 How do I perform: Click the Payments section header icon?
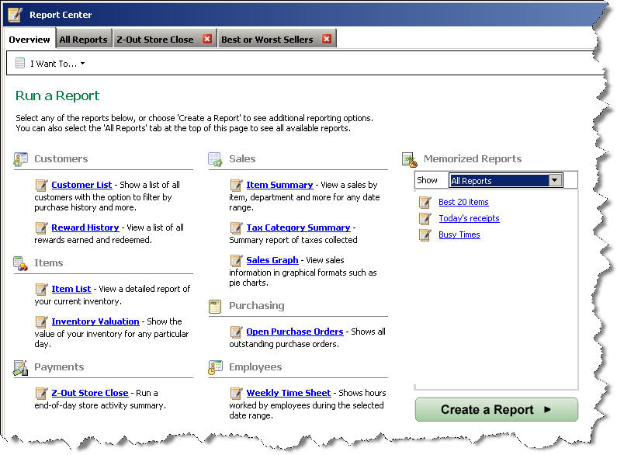(21, 368)
